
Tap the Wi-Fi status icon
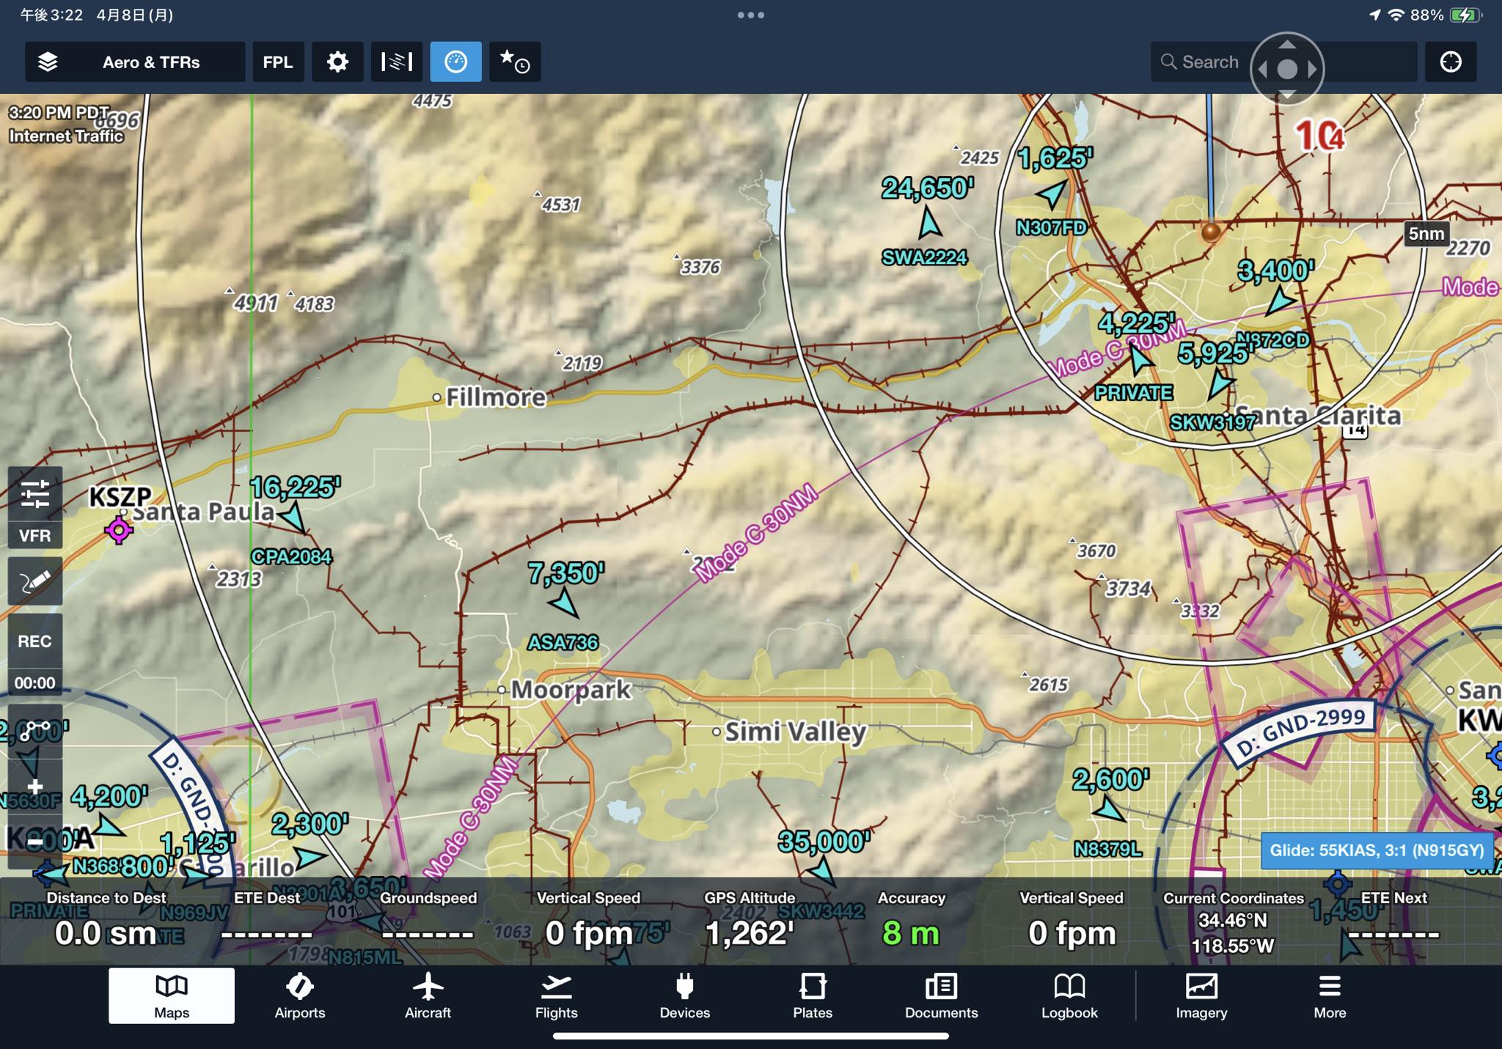(x=1396, y=15)
